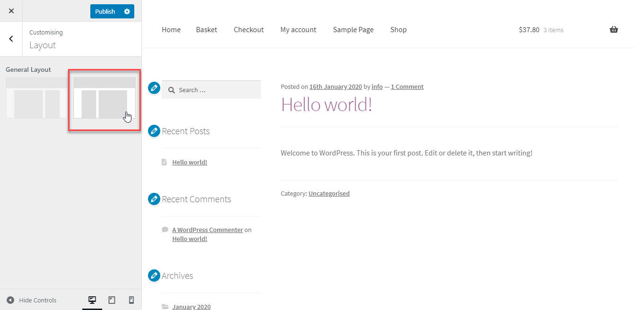
Task: Click the folder icon beside January 2020
Action: (x=165, y=307)
